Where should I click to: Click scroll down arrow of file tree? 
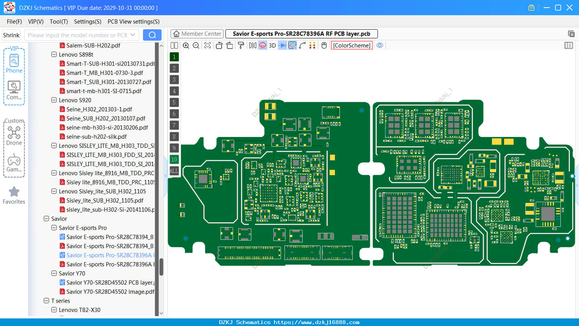[161, 313]
